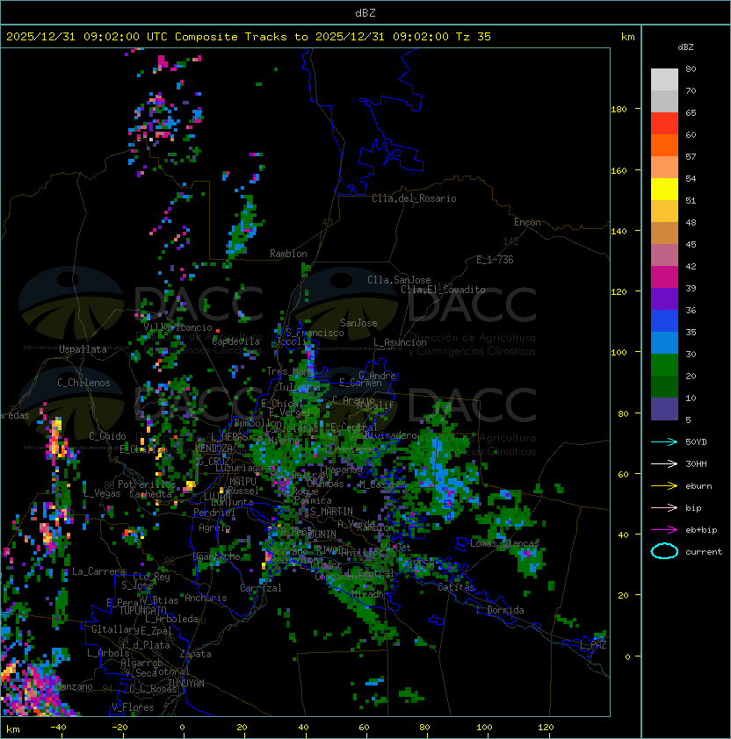Click the 'C_Guido' map label

(107, 436)
